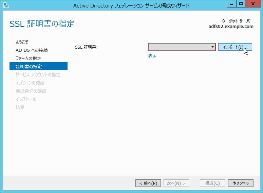Click the SSL 証明書の指定 page heading

[42, 24]
